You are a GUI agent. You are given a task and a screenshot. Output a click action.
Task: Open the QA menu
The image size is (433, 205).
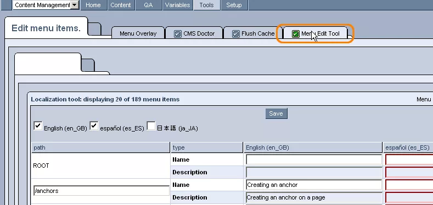pos(148,5)
